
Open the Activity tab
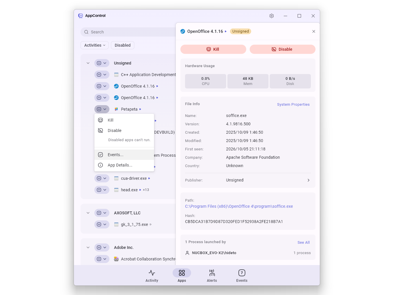pos(152,276)
